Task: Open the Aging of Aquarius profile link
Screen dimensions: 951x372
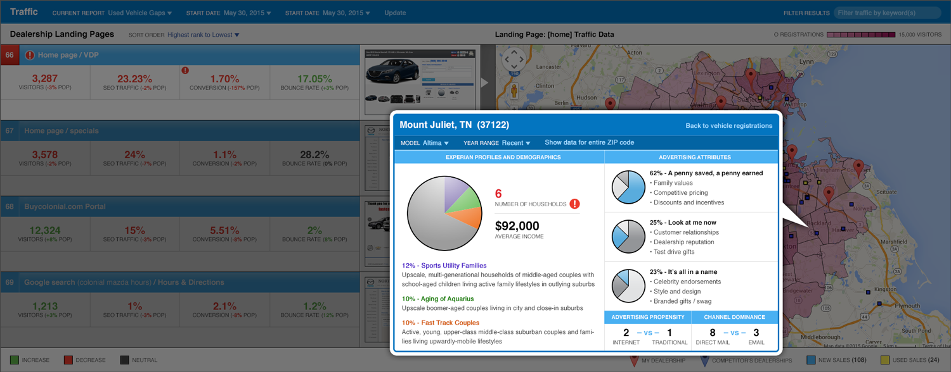Action: click(x=437, y=299)
